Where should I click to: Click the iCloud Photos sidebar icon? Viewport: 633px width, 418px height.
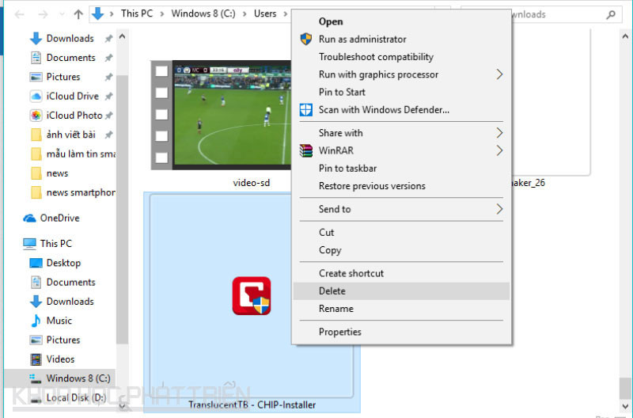[x=36, y=116]
